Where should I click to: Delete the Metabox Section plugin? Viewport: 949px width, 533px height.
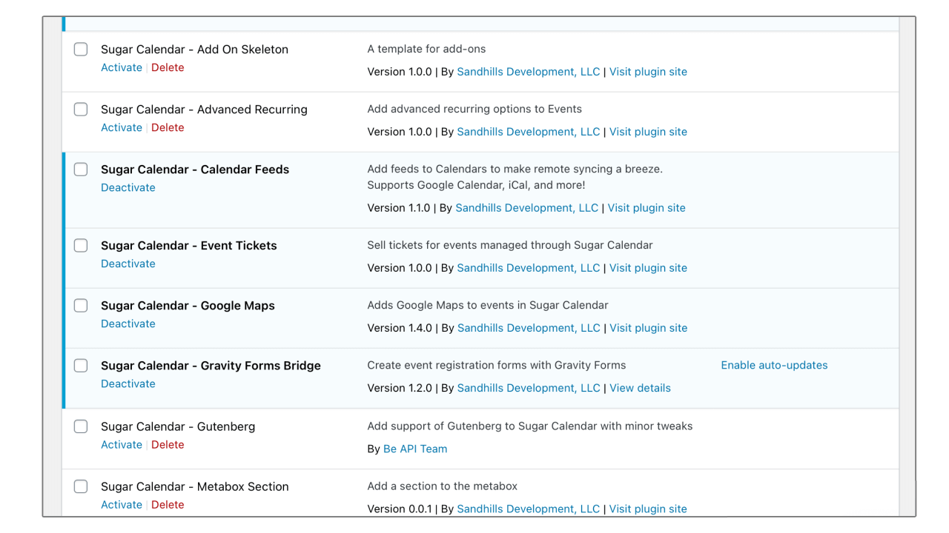click(168, 504)
